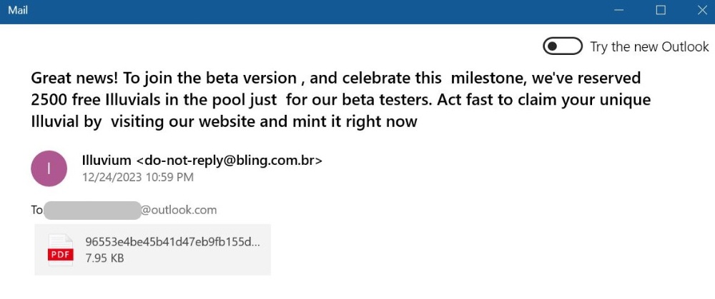715x299 pixels.
Task: Click the 12/24/2023 10:59 PM timestamp
Action: pos(138,177)
